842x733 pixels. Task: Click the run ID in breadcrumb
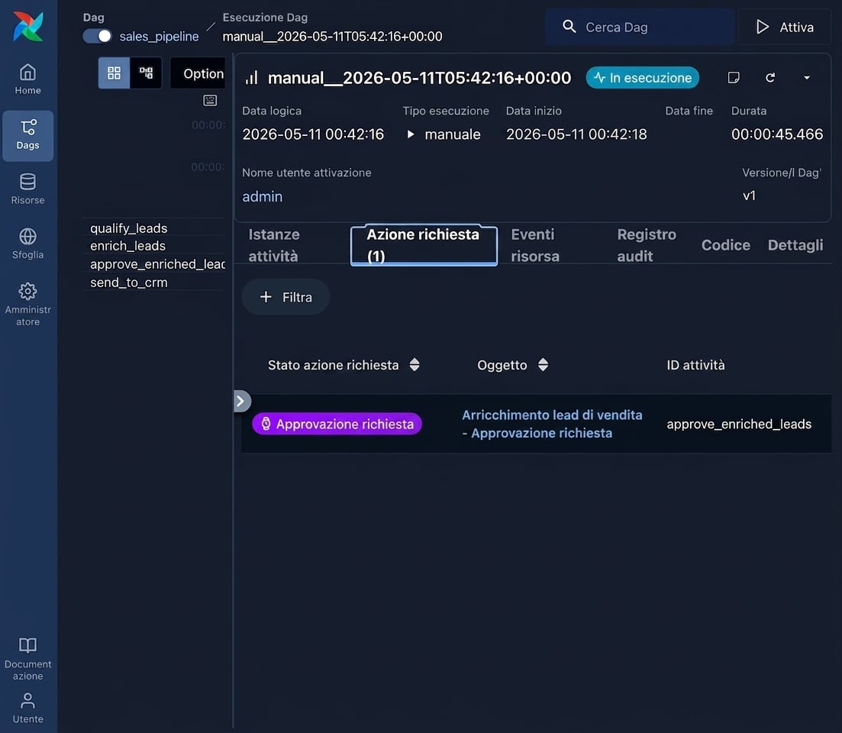(x=332, y=37)
